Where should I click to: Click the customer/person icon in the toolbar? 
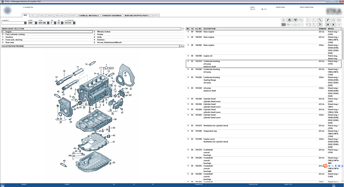coord(289,20)
